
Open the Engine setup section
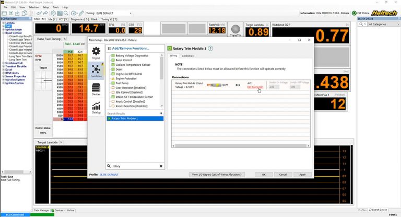(96, 53)
